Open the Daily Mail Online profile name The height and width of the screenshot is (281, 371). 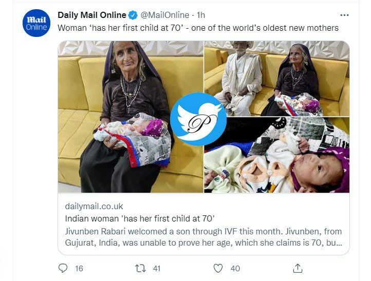coord(92,14)
